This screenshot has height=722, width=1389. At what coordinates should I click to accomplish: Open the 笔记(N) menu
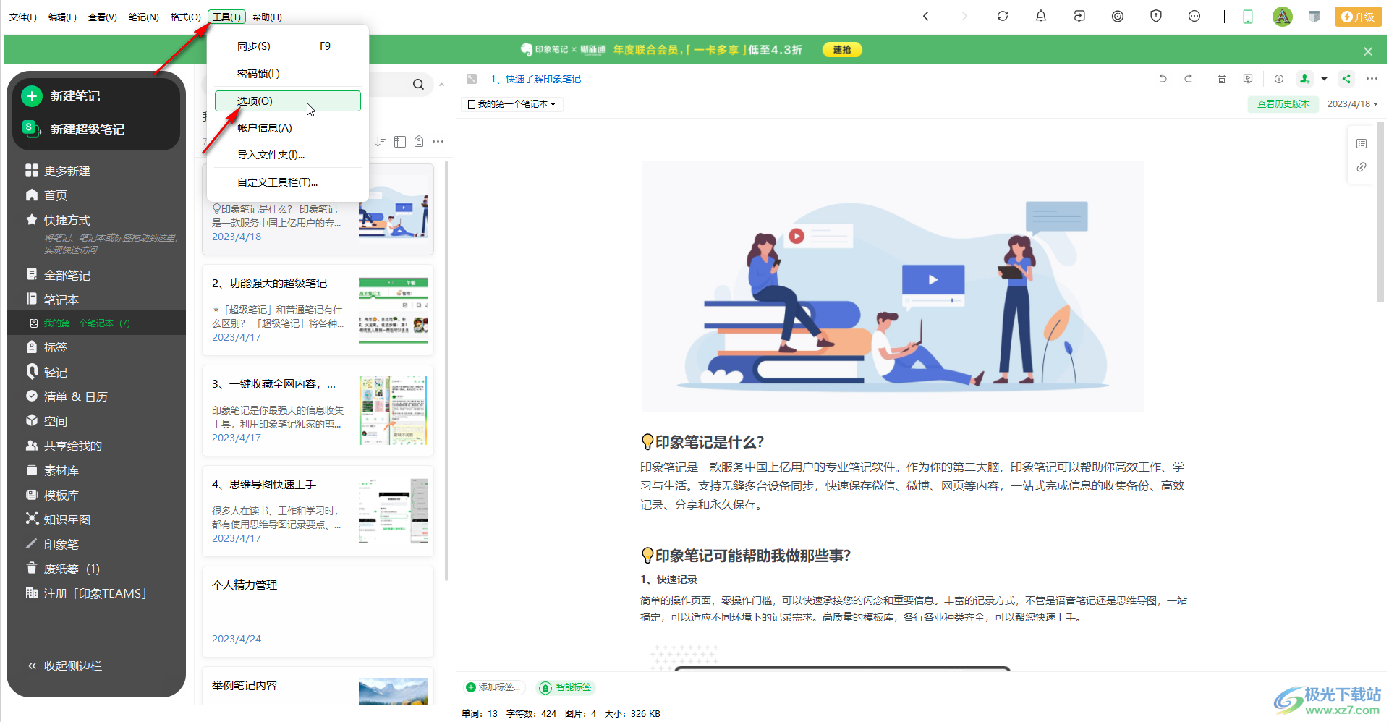pos(144,17)
